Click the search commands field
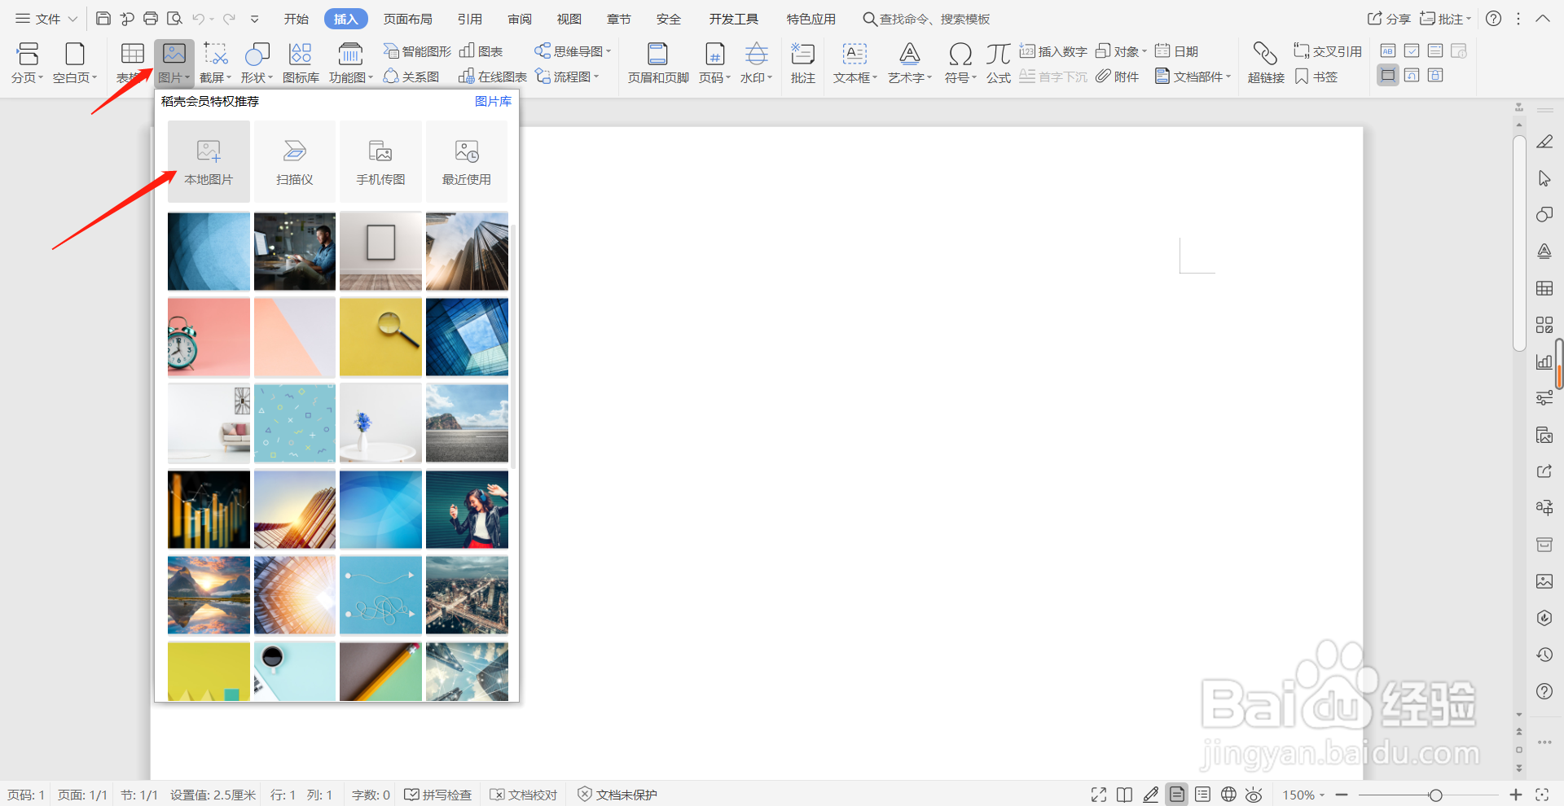The image size is (1564, 806). pyautogui.click(x=927, y=19)
